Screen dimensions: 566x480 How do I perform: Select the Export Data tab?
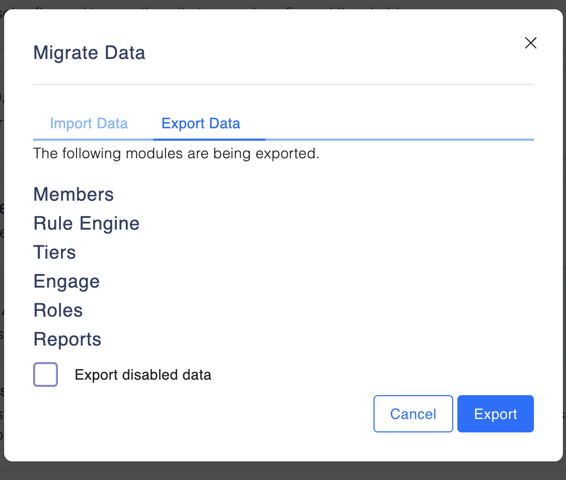201,124
